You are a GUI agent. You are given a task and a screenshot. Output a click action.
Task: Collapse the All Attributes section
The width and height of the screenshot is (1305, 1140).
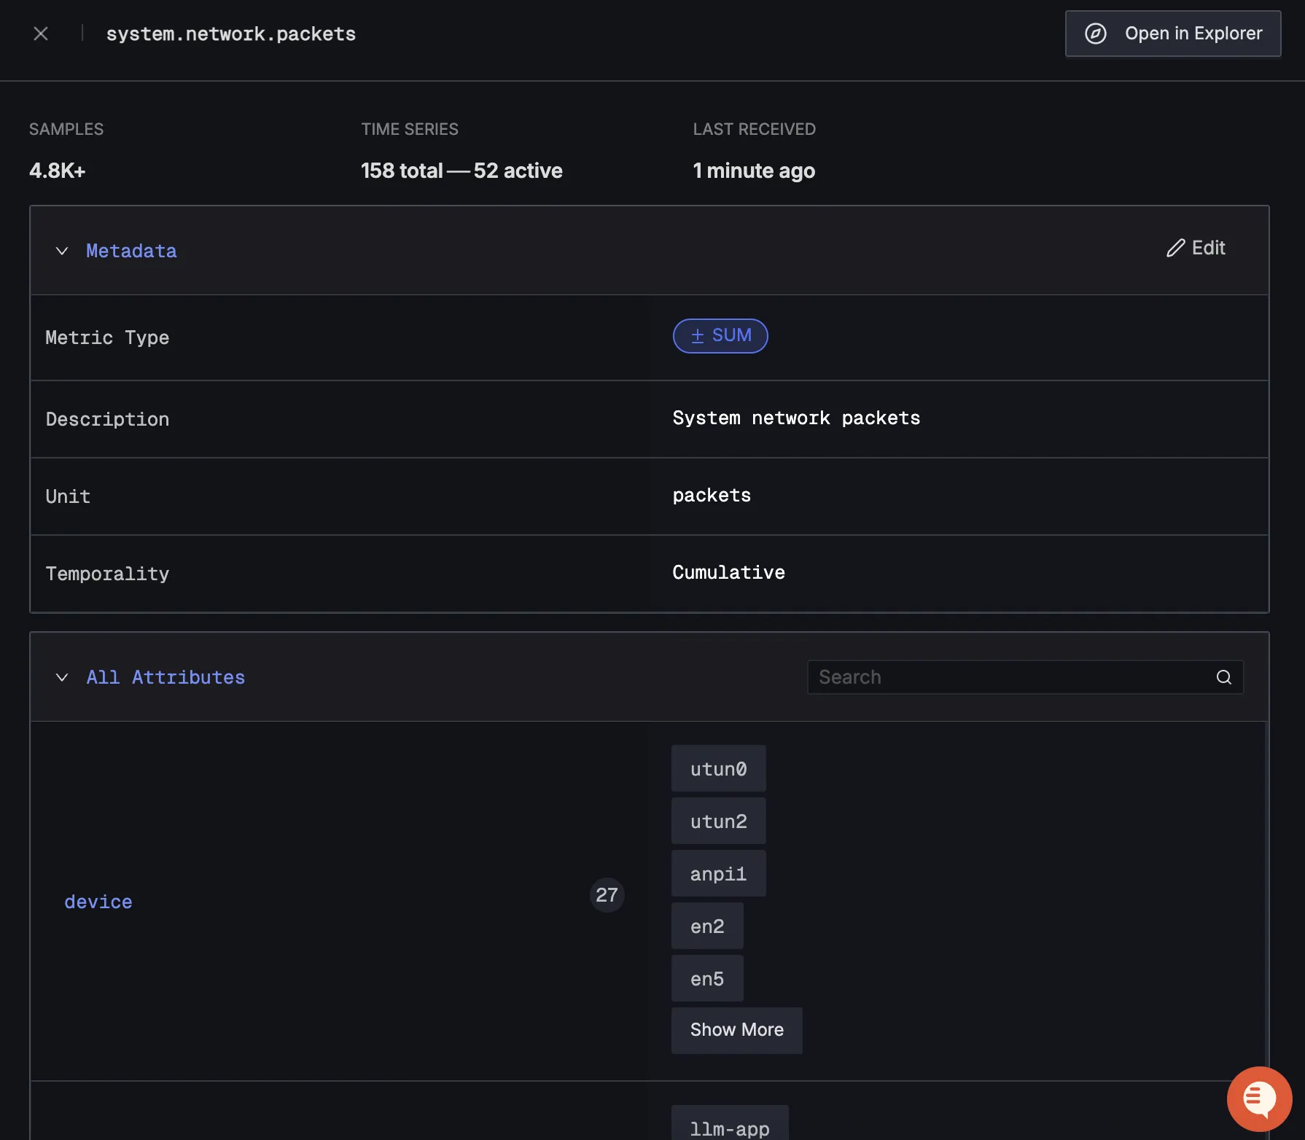point(61,677)
